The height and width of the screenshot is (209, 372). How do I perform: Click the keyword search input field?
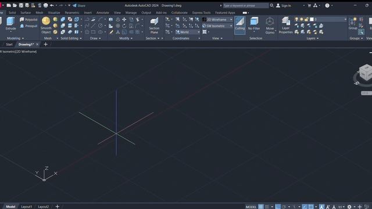pos(245,5)
